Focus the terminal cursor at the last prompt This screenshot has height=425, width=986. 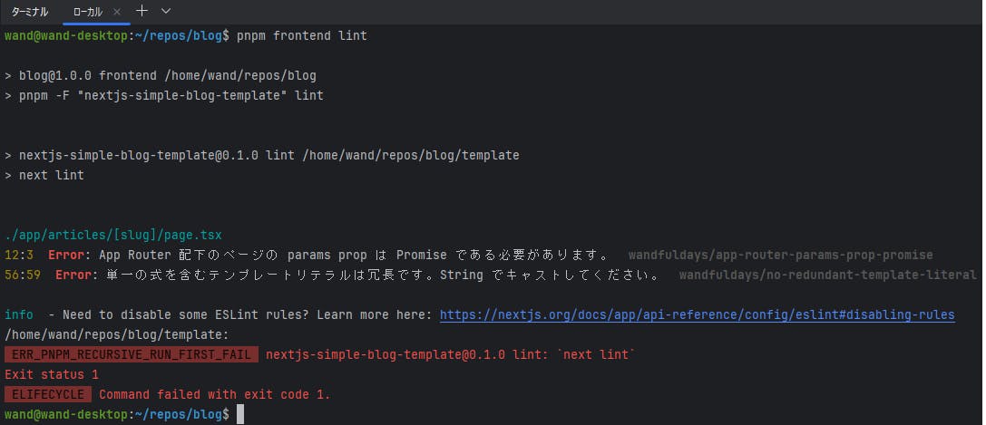(x=239, y=414)
